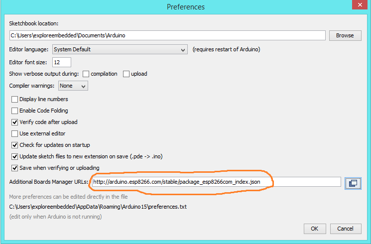Toggle Use external editor checkbox
371x244 pixels.
pyautogui.click(x=15, y=133)
